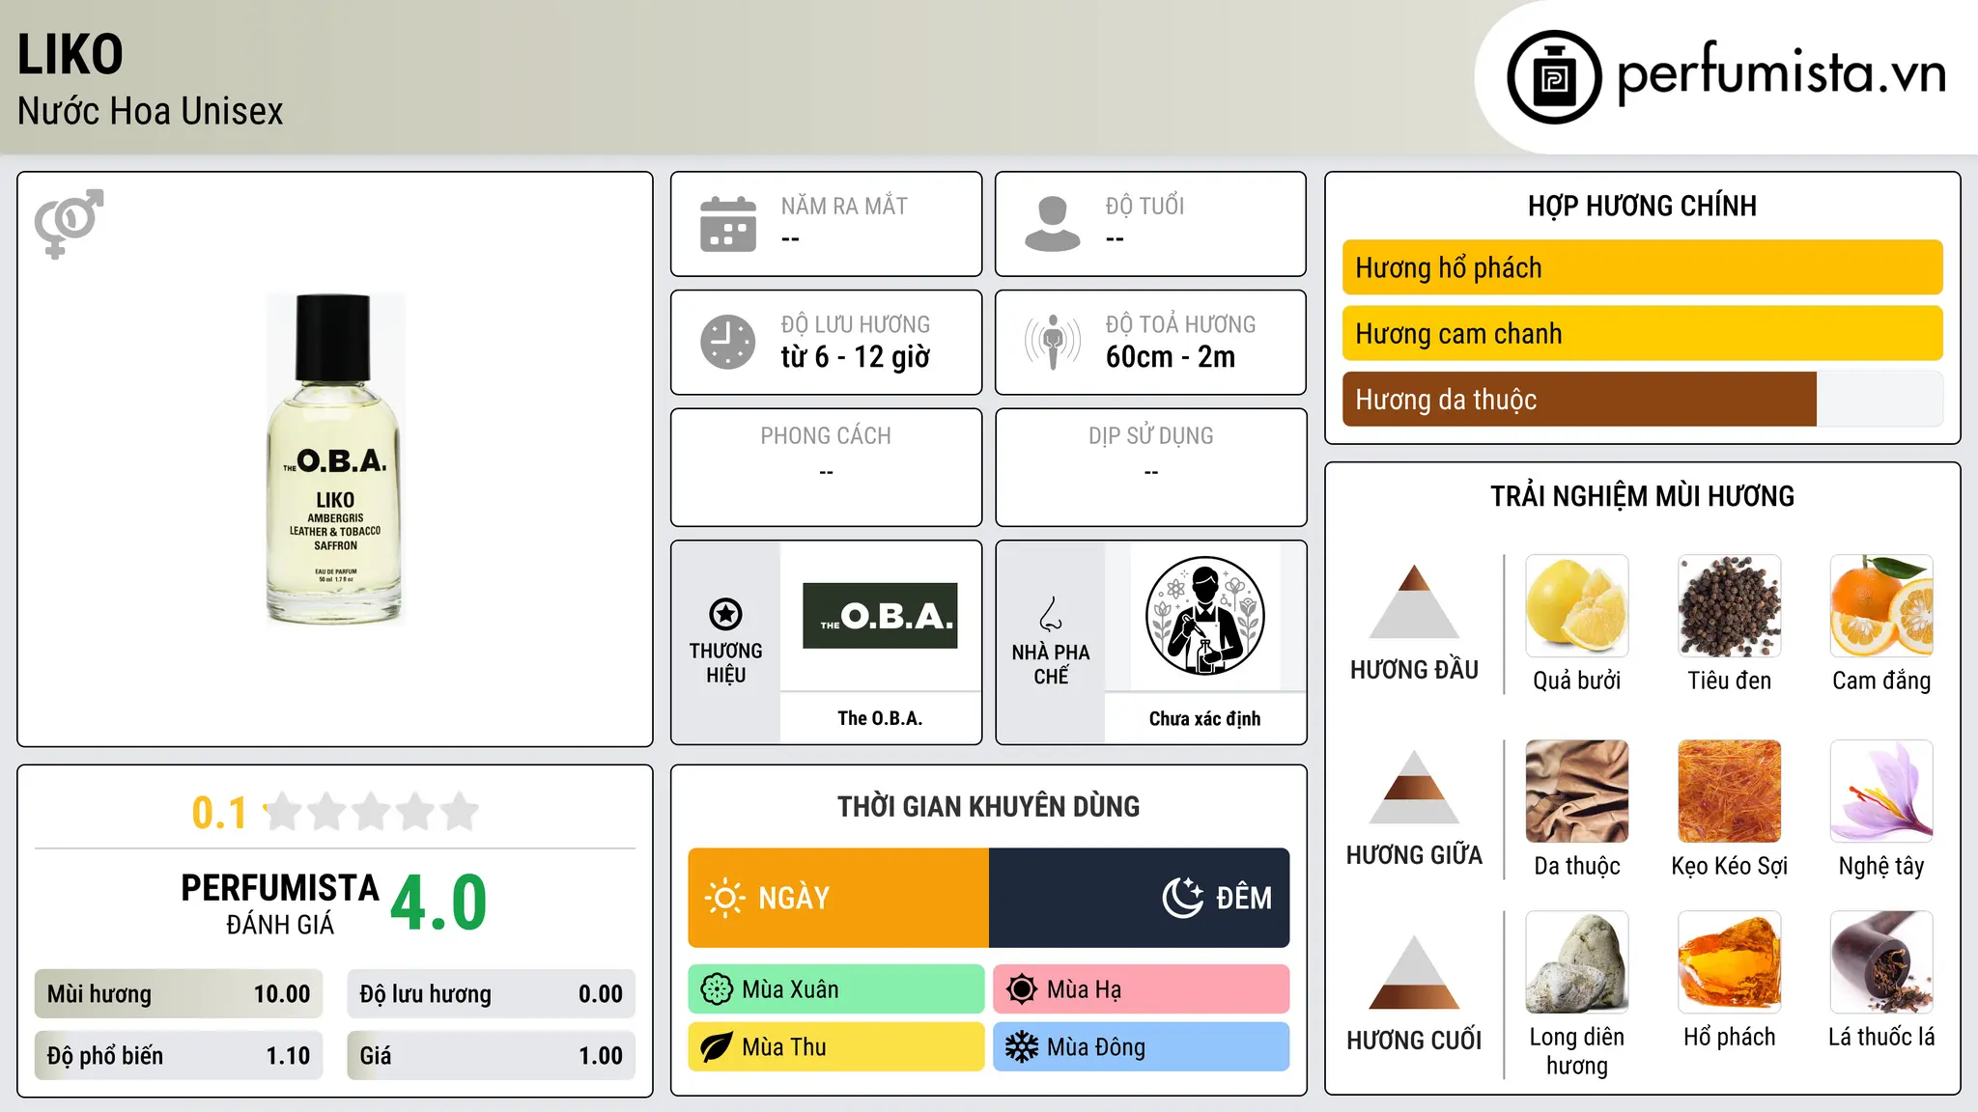Click the perfumista.vn site name
Image resolution: width=1978 pixels, height=1112 pixels.
click(1781, 73)
